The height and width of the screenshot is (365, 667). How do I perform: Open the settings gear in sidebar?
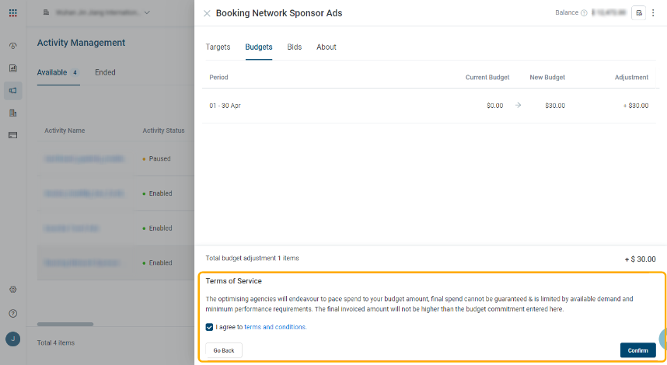[x=13, y=290]
